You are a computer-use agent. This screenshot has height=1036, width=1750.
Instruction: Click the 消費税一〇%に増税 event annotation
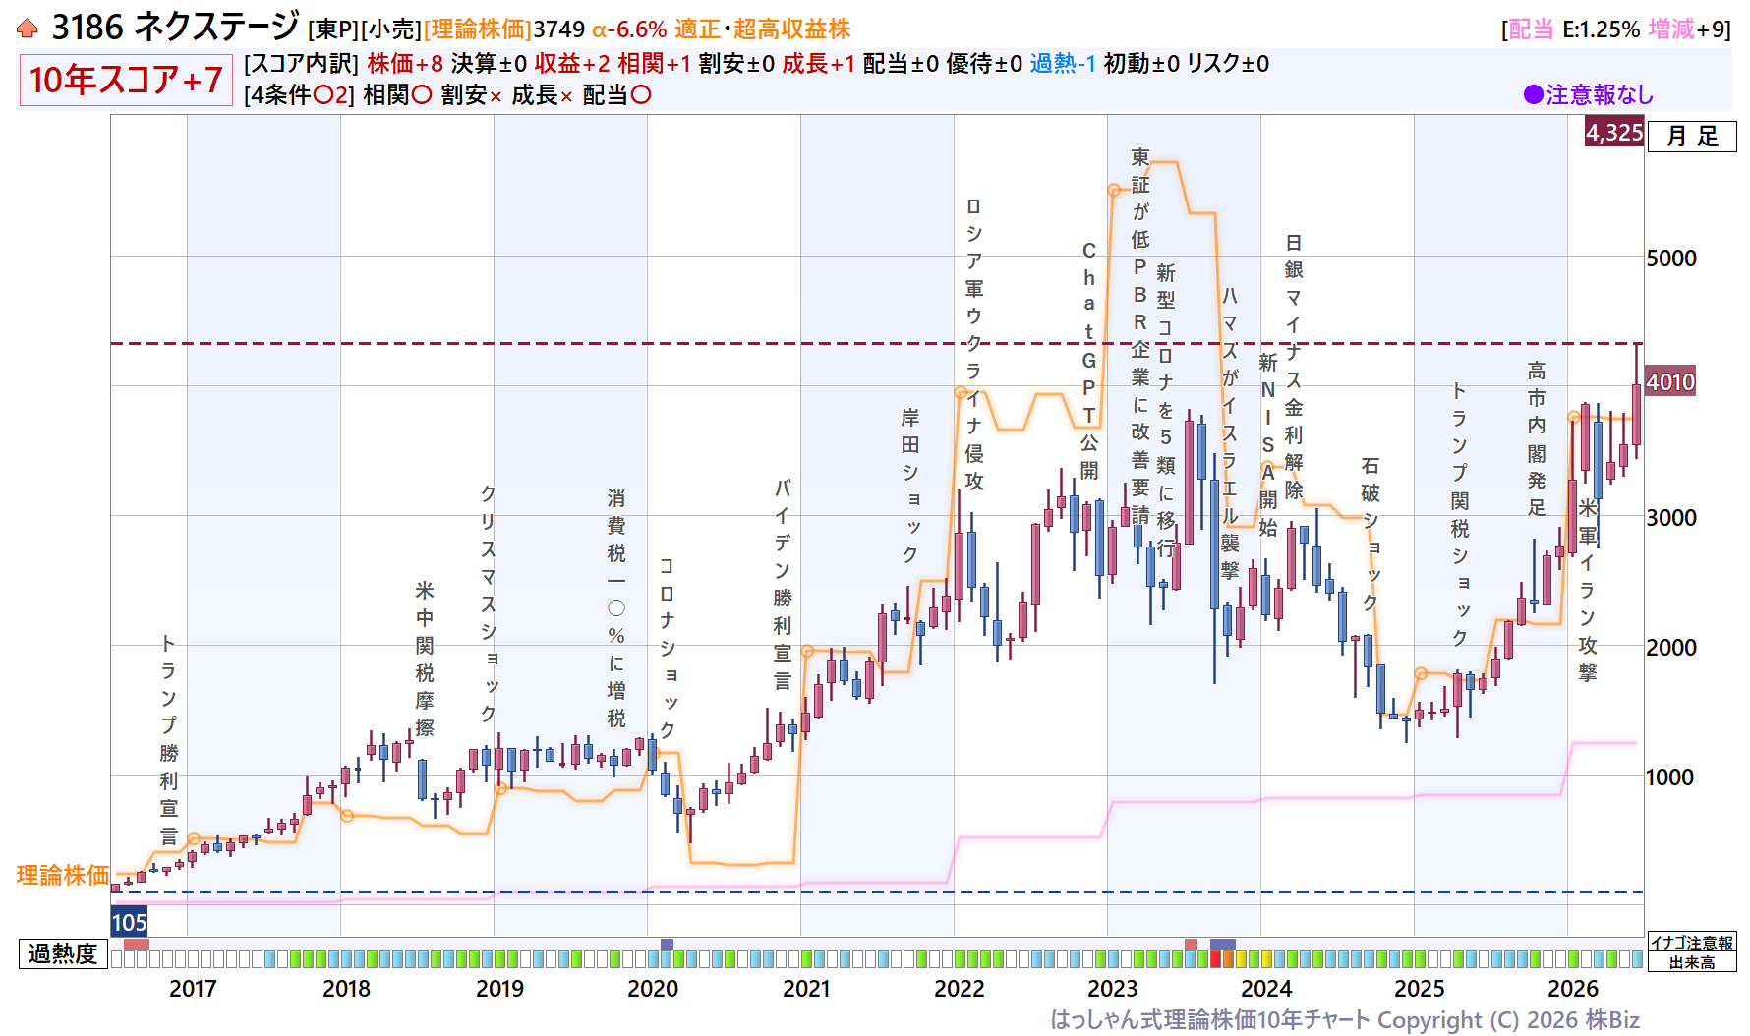click(616, 608)
